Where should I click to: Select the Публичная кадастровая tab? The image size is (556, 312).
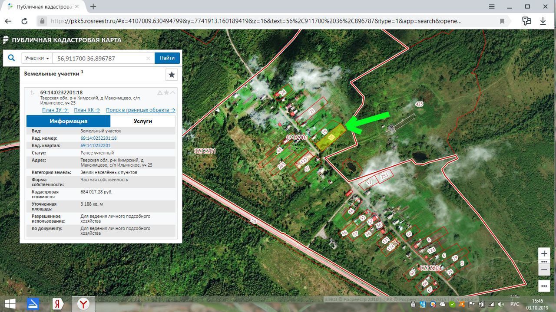click(x=43, y=7)
